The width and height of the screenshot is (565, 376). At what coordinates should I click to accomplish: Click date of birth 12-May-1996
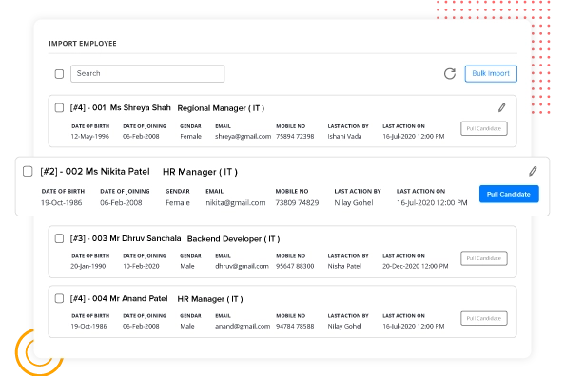tap(90, 137)
